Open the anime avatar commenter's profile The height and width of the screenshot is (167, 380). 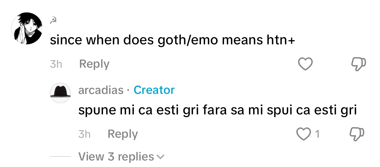tap(27, 28)
